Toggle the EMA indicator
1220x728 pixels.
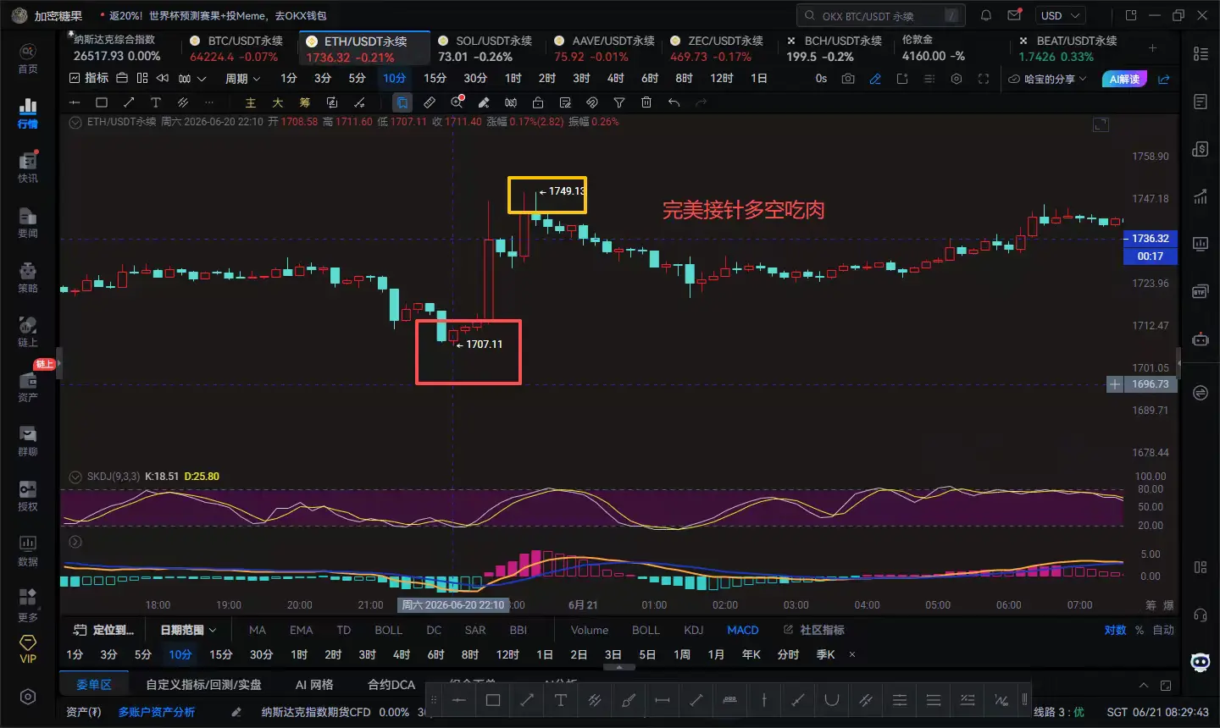pos(301,630)
